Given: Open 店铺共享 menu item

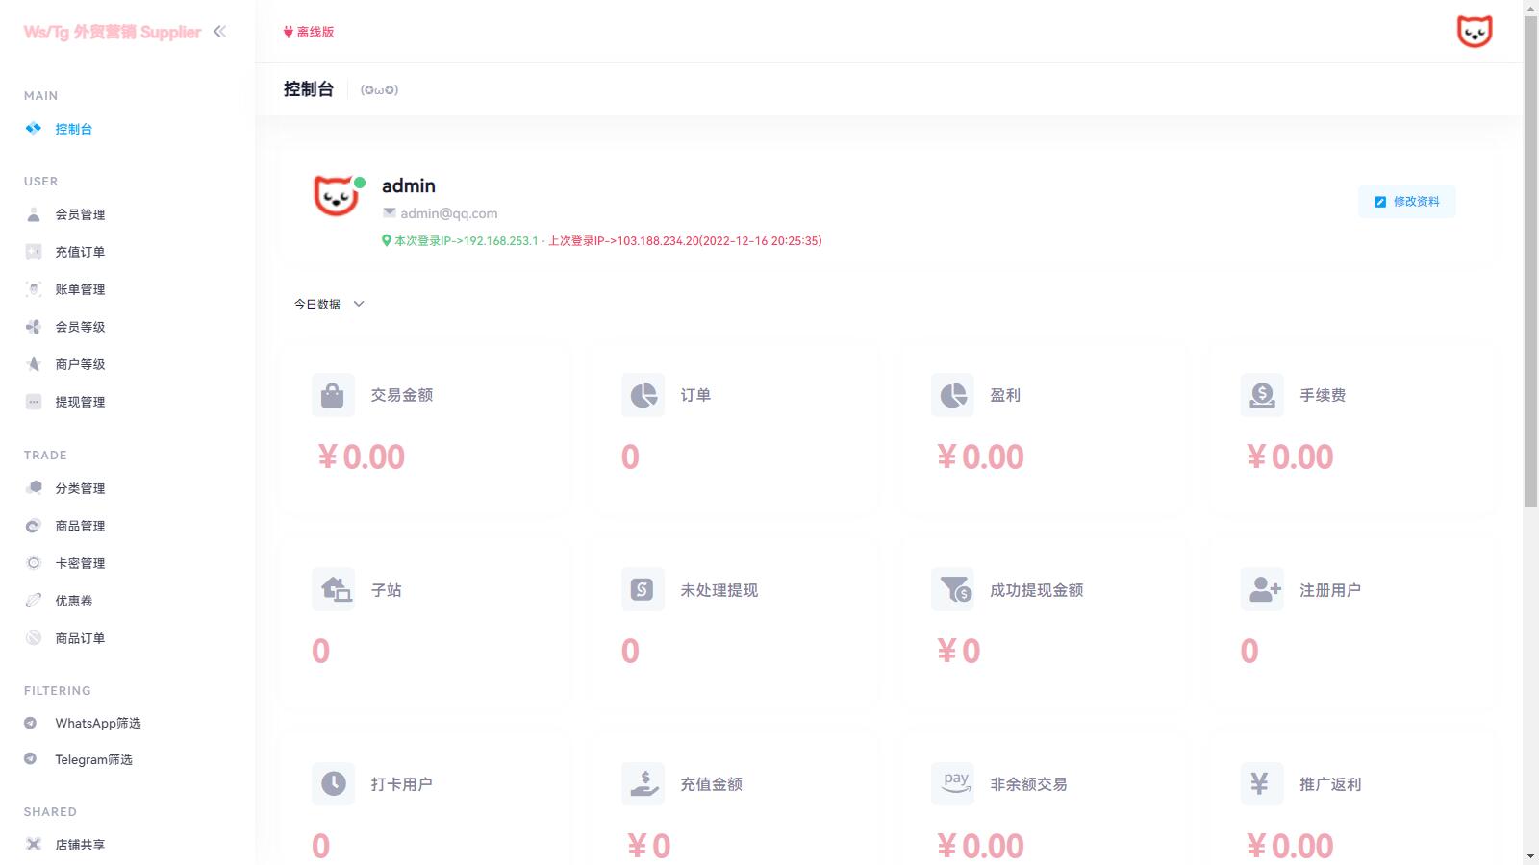Looking at the screenshot, I should click(80, 845).
